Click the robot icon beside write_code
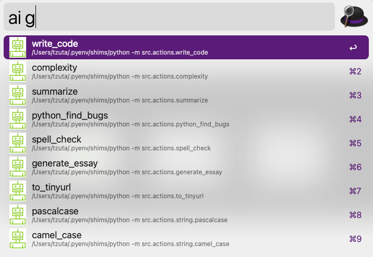373x257 pixels. 18,47
